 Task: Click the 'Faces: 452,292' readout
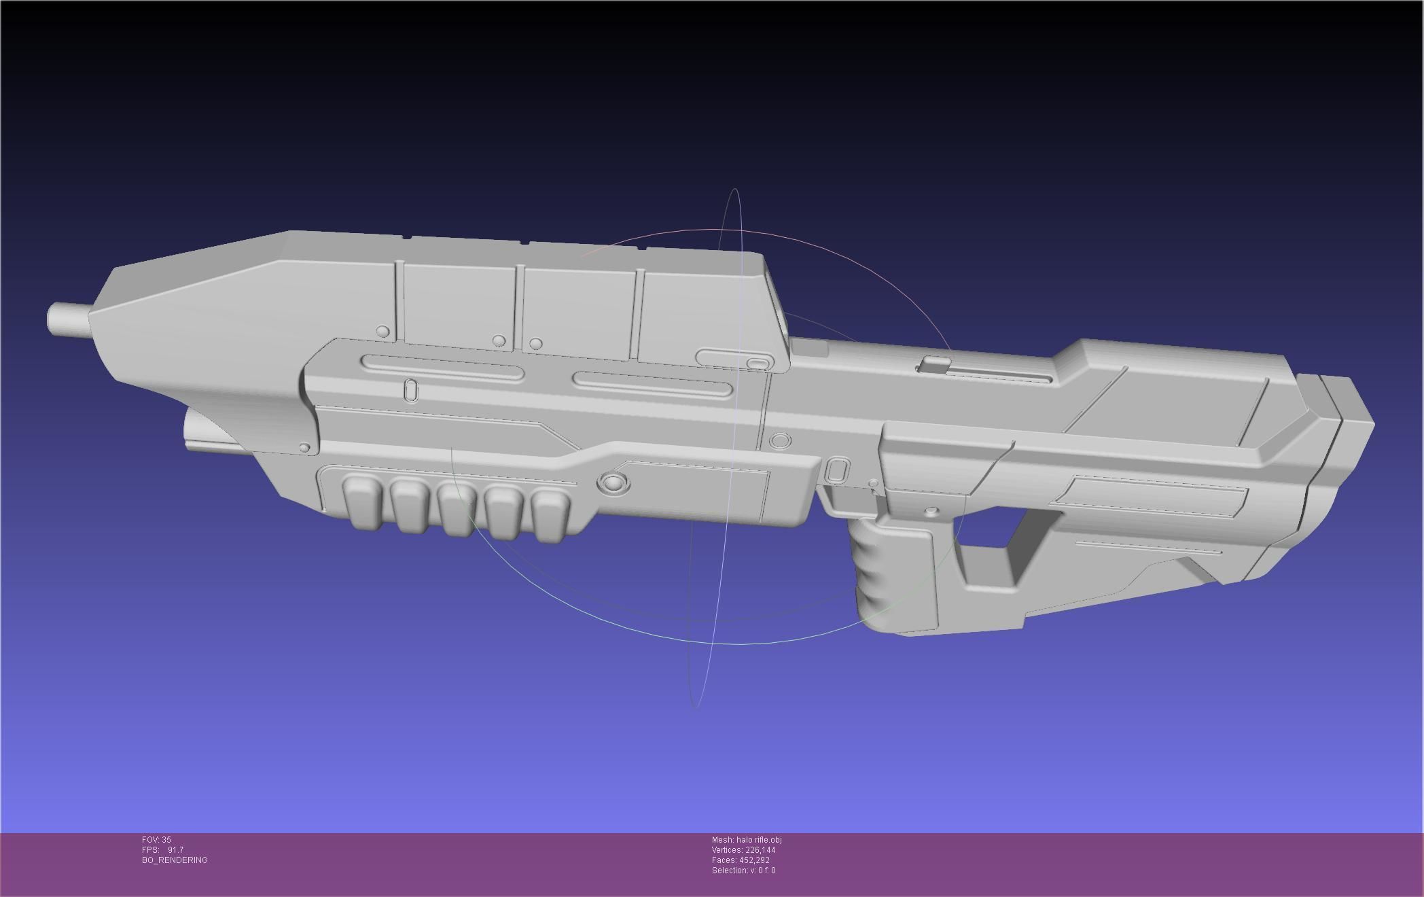pos(741,860)
